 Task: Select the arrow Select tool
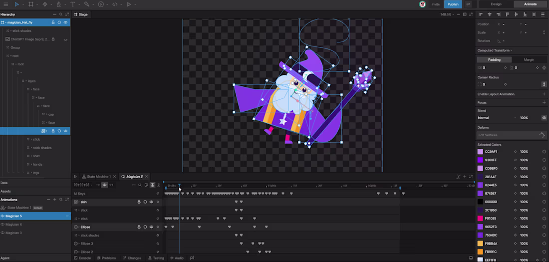(x=16, y=4)
